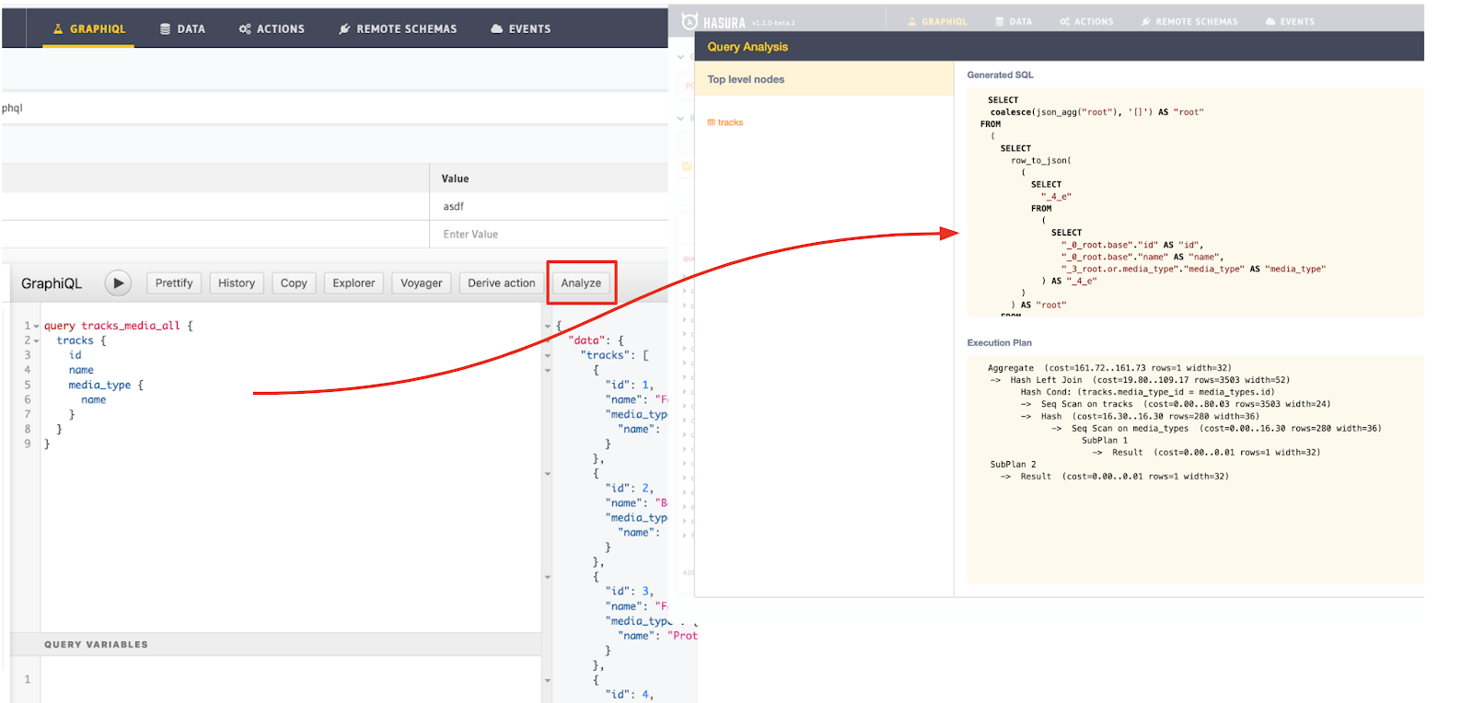This screenshot has height=703, width=1473.
Task: Fold the result object containing "id": 2
Action: 548,474
